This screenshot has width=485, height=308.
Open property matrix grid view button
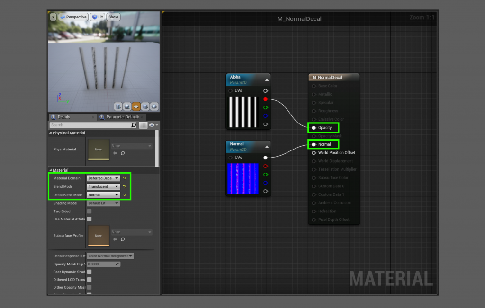[x=143, y=125]
